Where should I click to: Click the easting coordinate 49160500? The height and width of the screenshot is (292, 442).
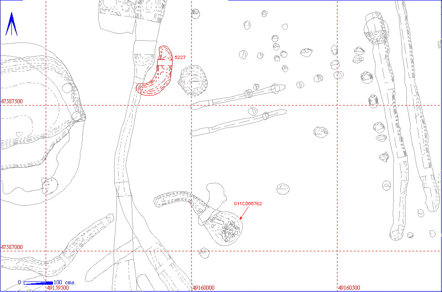(x=349, y=288)
